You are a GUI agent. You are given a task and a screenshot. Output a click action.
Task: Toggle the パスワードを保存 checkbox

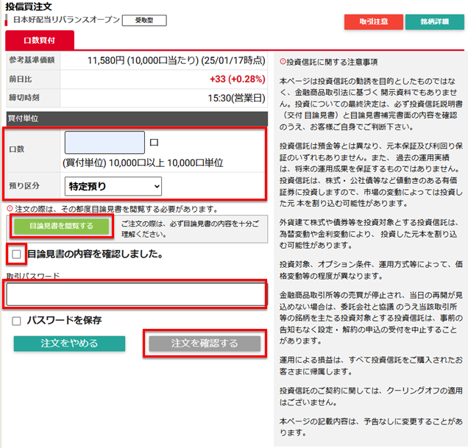(x=16, y=321)
